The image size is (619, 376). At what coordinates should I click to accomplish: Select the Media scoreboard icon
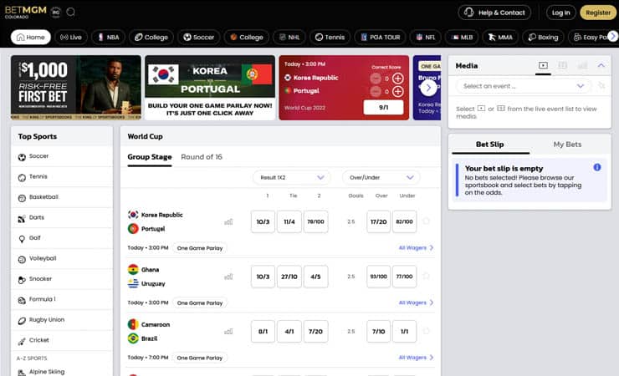pos(563,65)
